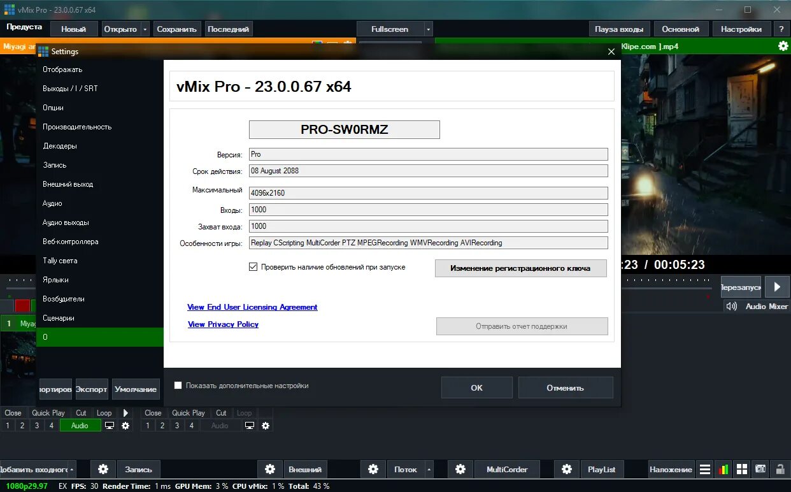Click the Отменить cancel button

(x=565, y=387)
